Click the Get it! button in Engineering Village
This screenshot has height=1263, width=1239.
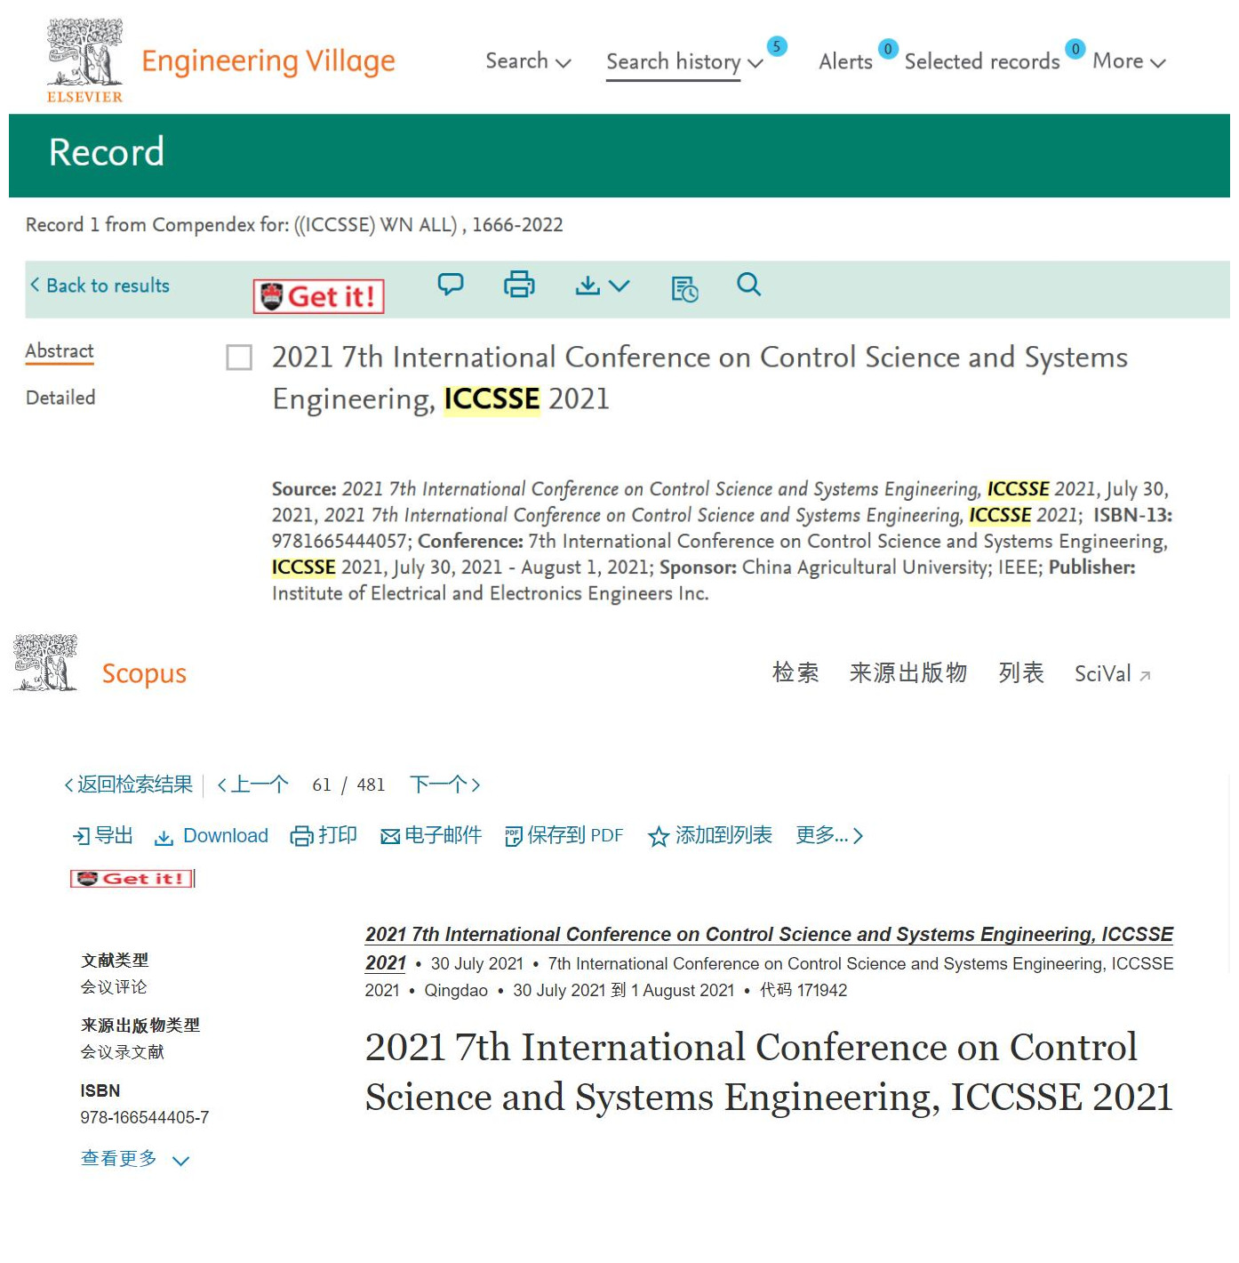[318, 296]
